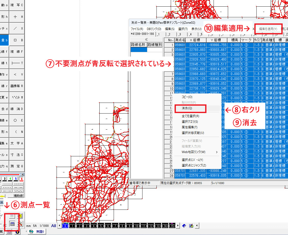Collapse the route panel with « button
The height and width of the screenshot is (235, 288).
point(146,39)
